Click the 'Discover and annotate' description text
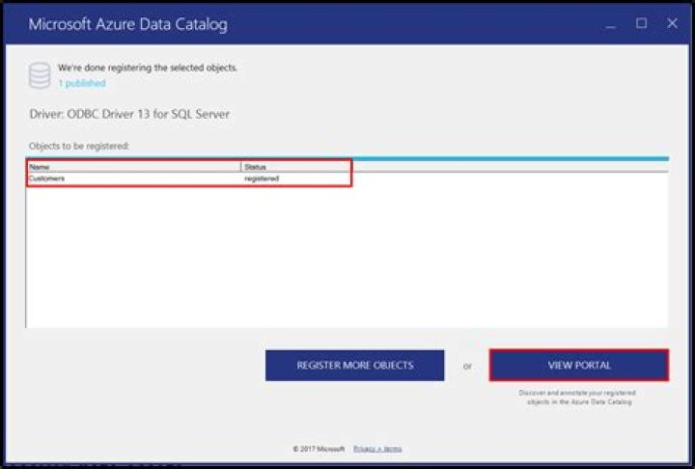 (x=578, y=398)
